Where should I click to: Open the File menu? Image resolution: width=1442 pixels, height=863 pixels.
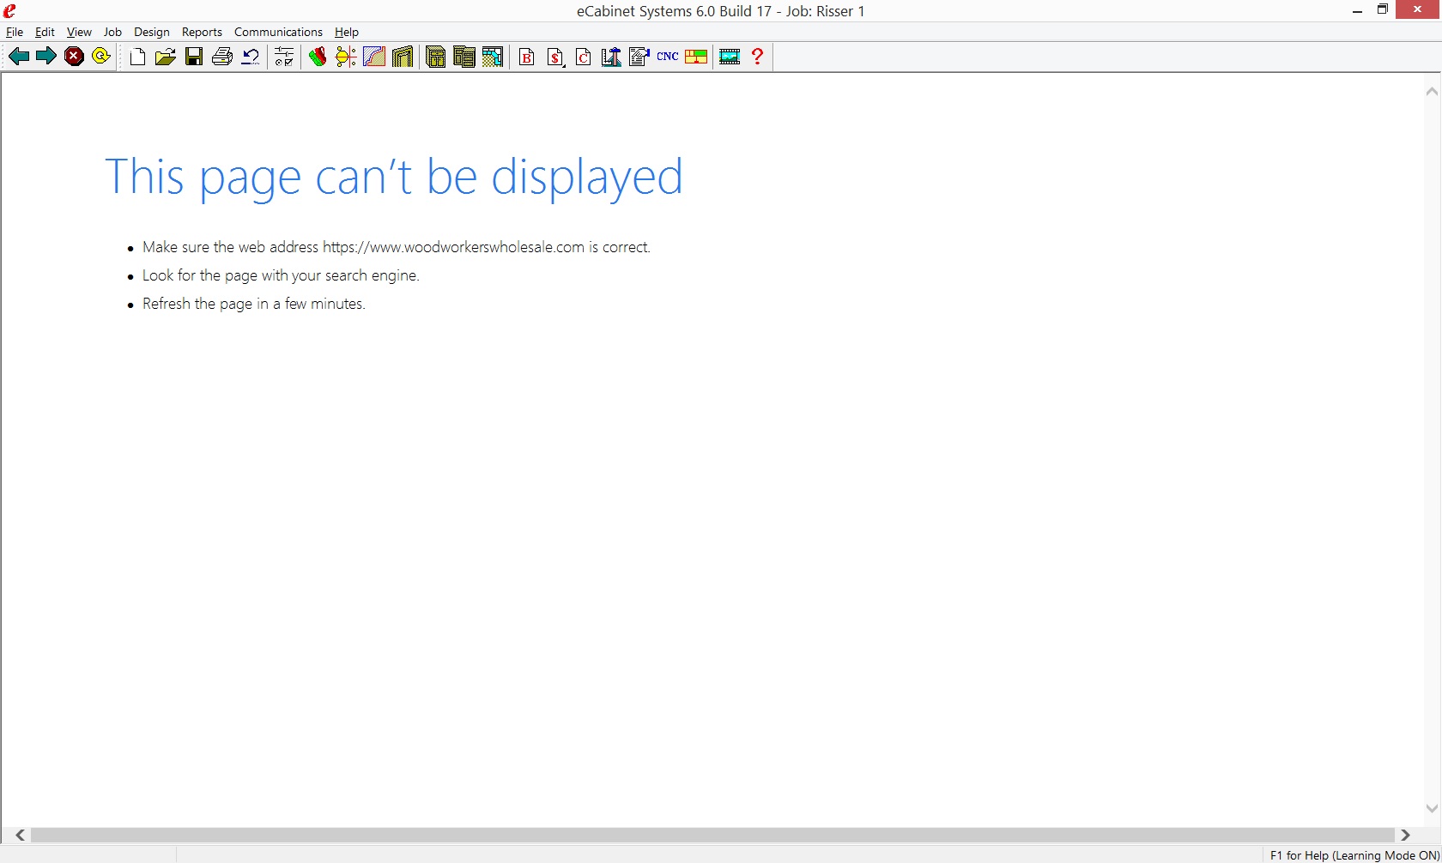pyautogui.click(x=15, y=32)
